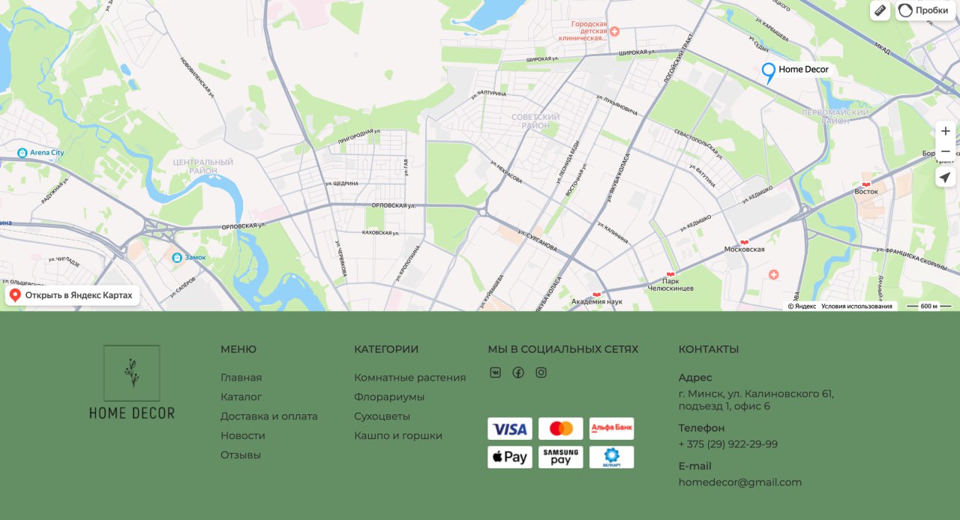Click phone number + 375 (29) 922-29-99
The width and height of the screenshot is (960, 520).
(x=728, y=444)
